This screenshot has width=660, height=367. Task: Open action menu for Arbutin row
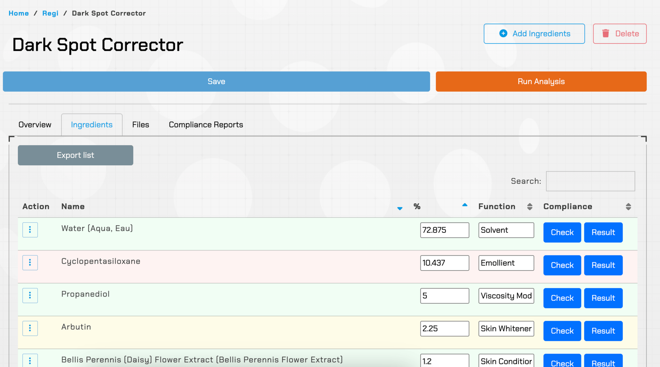tap(30, 328)
